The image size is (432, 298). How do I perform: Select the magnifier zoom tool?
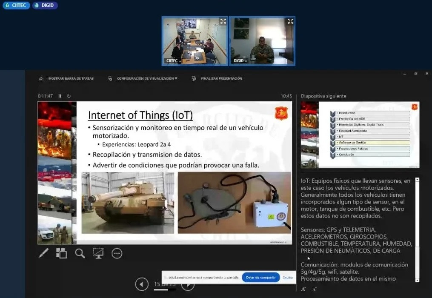pos(80,253)
